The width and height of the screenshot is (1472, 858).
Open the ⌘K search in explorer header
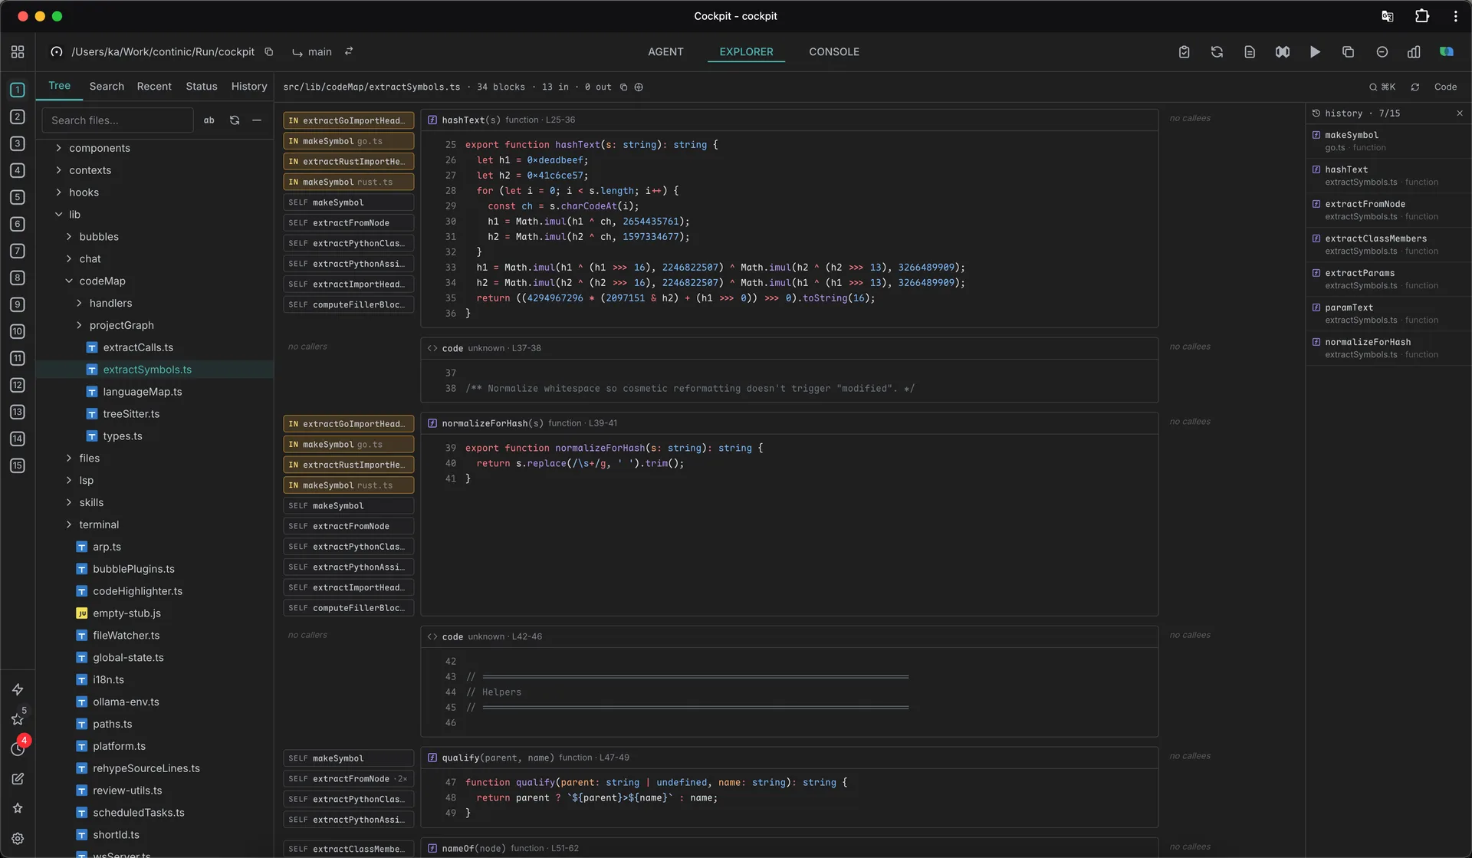coord(1382,87)
